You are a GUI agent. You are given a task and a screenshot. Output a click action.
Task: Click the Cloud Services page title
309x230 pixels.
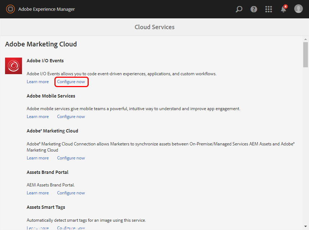coord(154,27)
